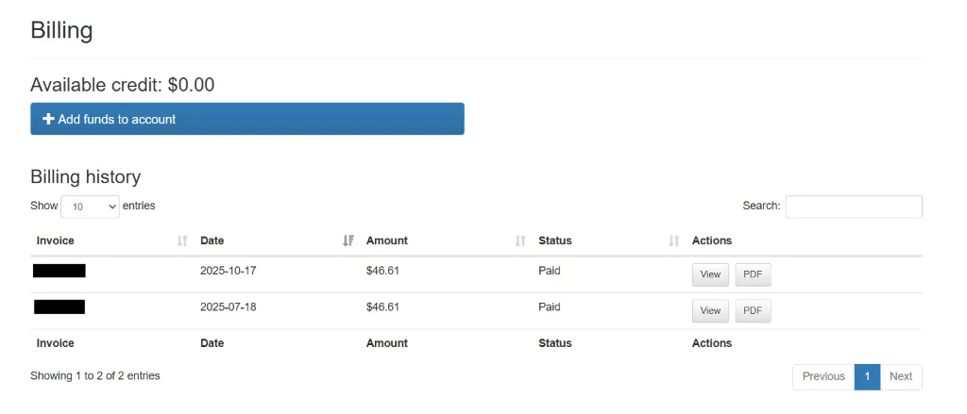This screenshot has width=967, height=414.
Task: Click the redacted invoice number dated 2025-07-18
Action: click(59, 306)
